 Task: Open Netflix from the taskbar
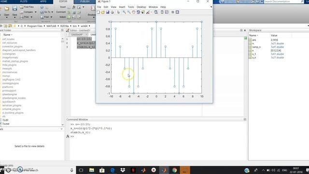pos(133,170)
